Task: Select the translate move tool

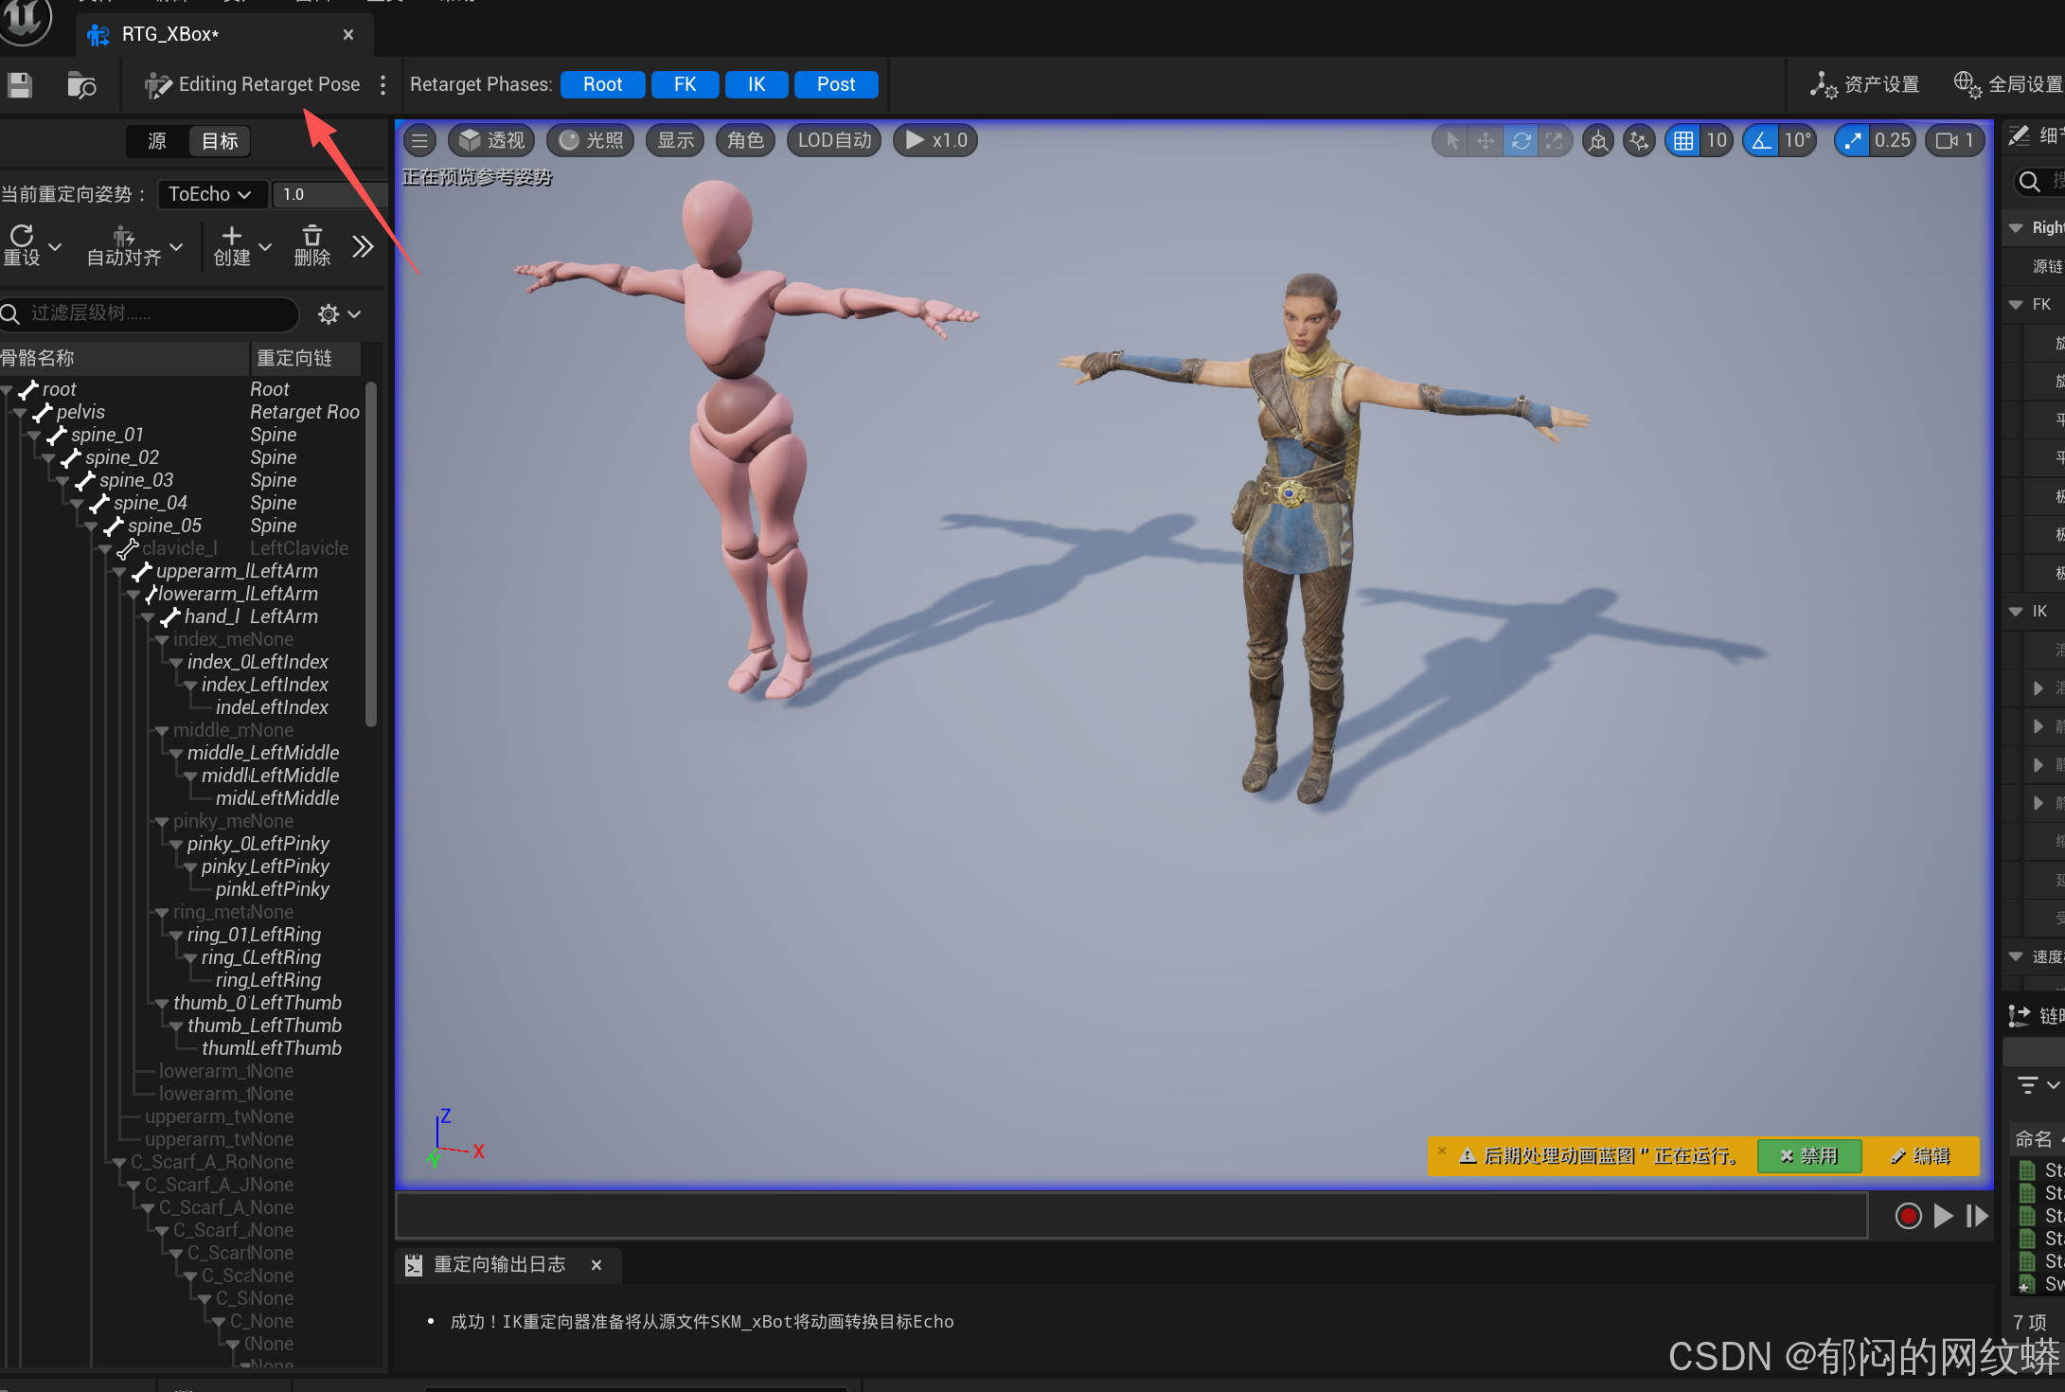Action: tap(1486, 141)
